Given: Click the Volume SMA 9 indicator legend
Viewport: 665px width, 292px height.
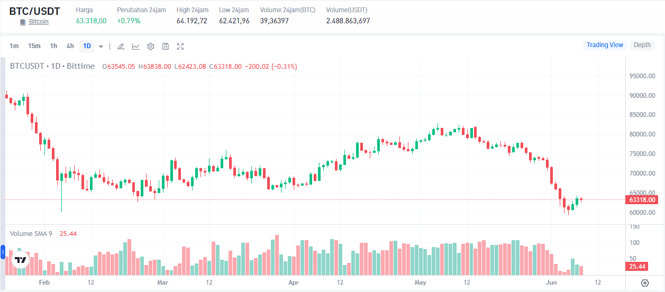Looking at the screenshot, I should point(31,233).
